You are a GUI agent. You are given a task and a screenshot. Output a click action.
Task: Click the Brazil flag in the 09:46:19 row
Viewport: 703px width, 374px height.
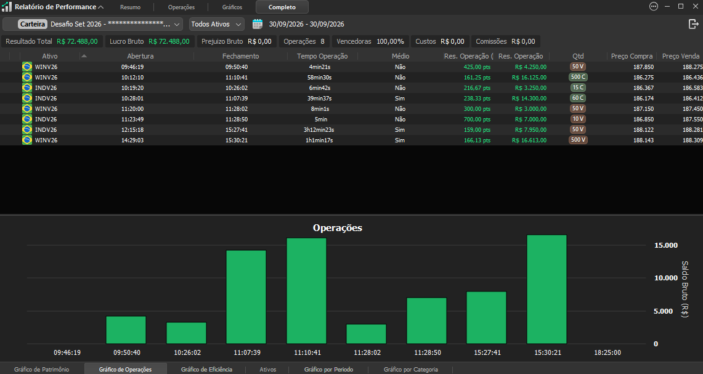(27, 67)
